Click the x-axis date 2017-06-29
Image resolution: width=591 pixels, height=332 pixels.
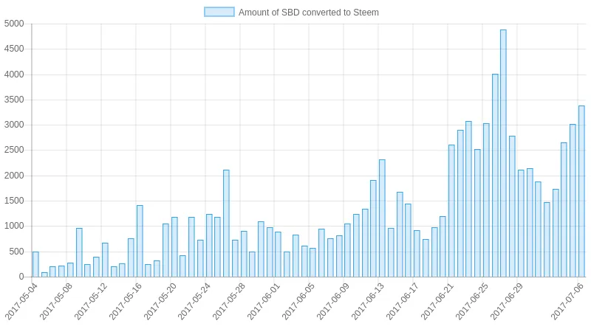(x=506, y=302)
